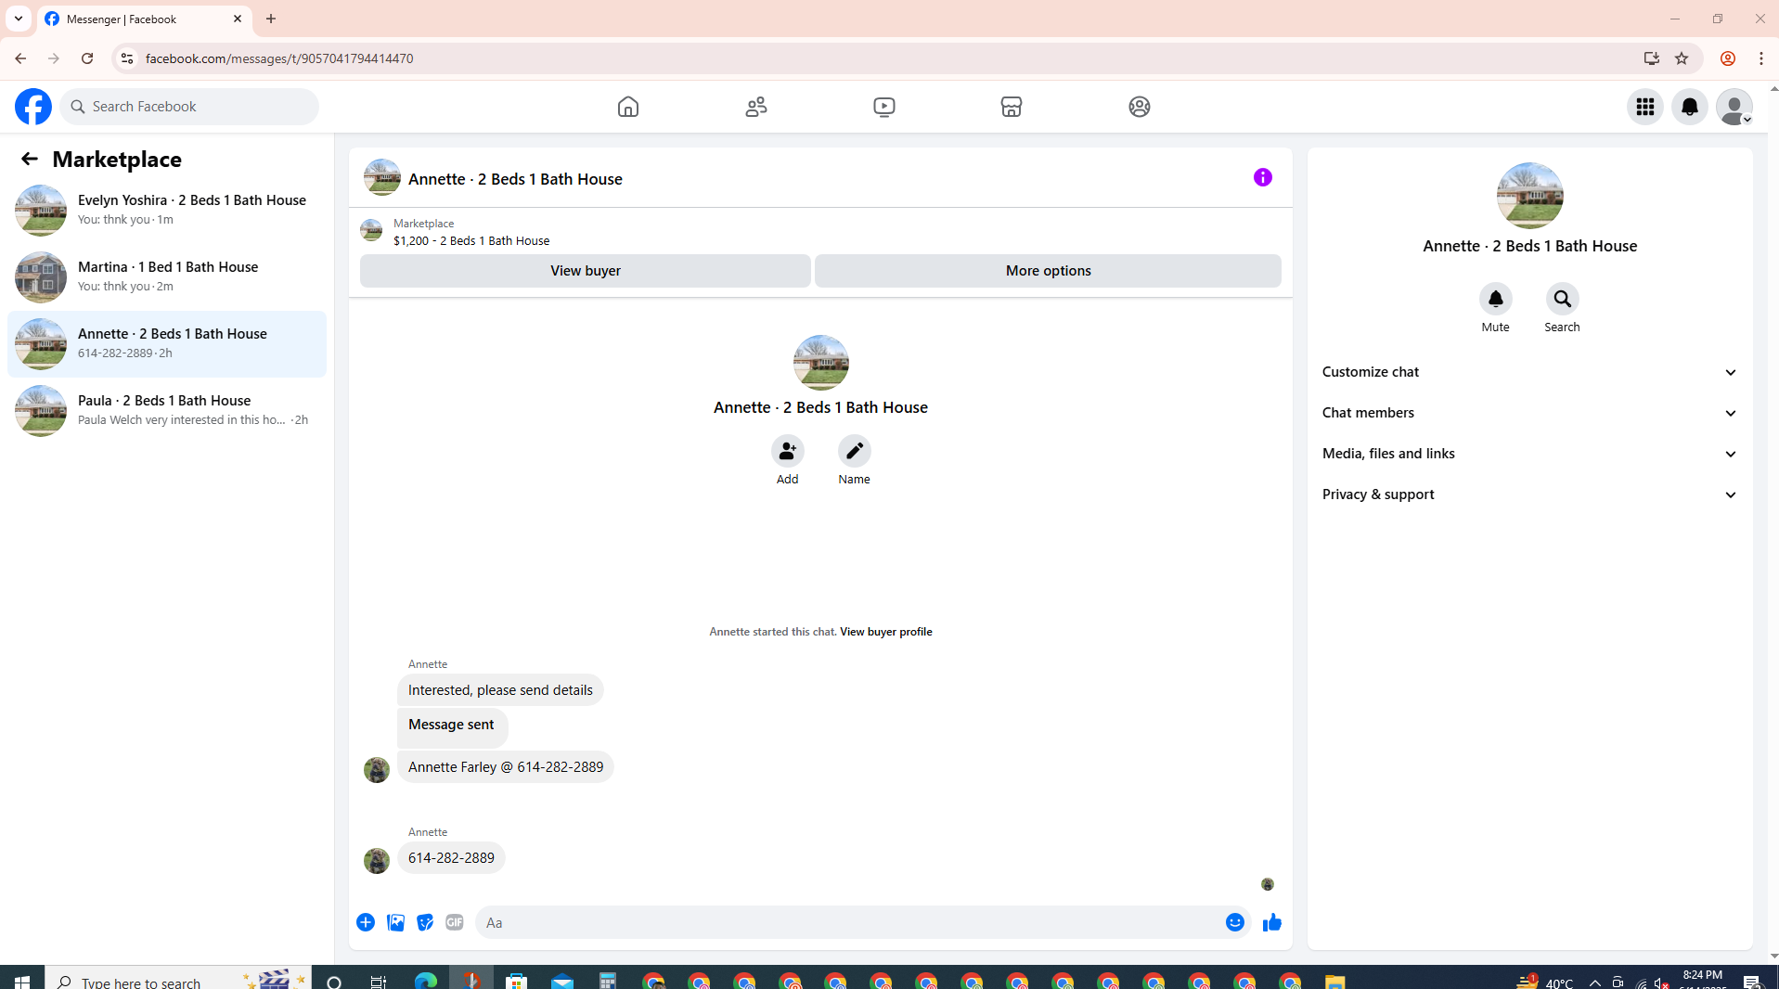The image size is (1779, 989).
Task: Open Task View on the taskbar
Action: click(x=379, y=982)
